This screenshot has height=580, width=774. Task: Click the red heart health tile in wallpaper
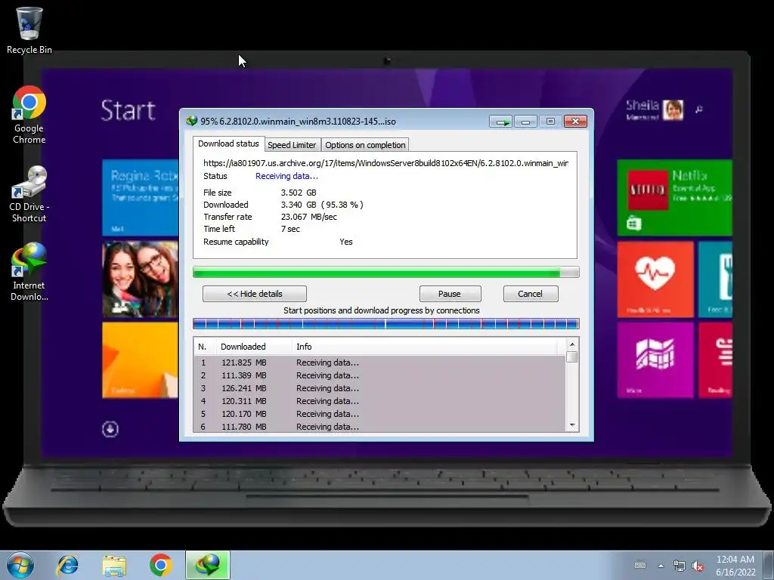coord(655,279)
